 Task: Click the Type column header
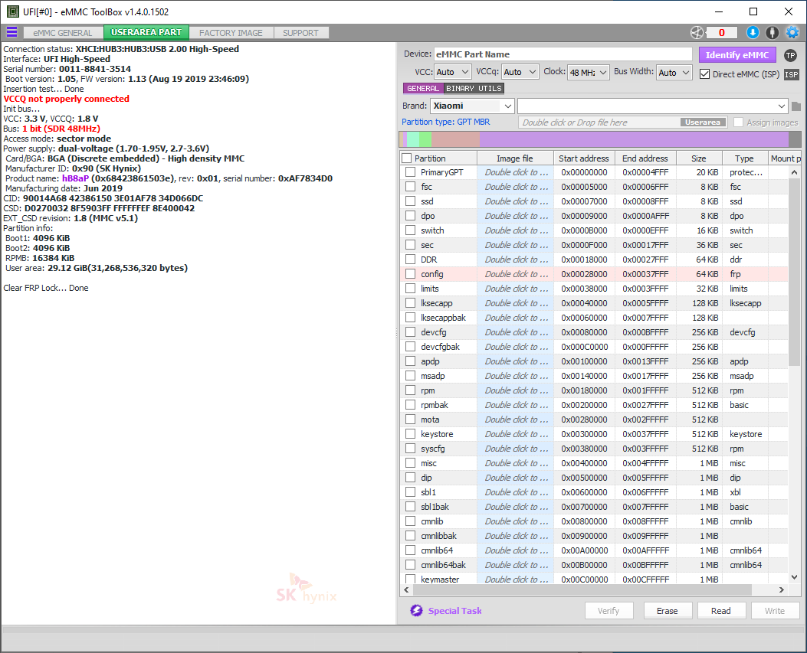[x=744, y=158]
